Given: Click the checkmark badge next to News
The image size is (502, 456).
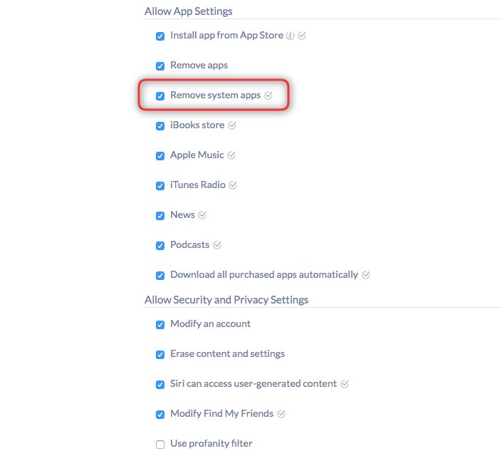Looking at the screenshot, I should (x=202, y=215).
